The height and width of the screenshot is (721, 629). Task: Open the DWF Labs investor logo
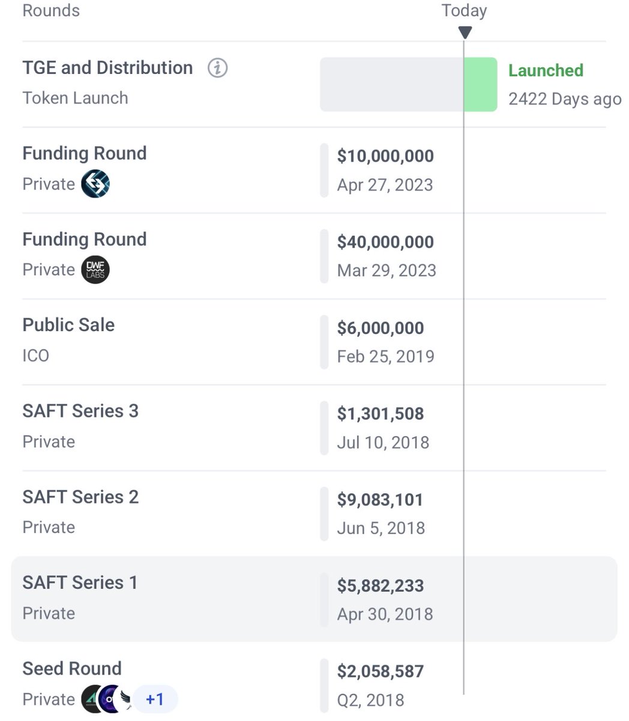(95, 270)
